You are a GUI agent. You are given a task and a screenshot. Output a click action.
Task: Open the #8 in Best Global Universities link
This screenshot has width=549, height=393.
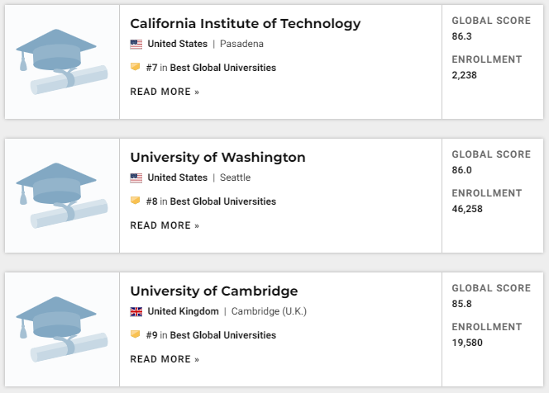click(211, 201)
